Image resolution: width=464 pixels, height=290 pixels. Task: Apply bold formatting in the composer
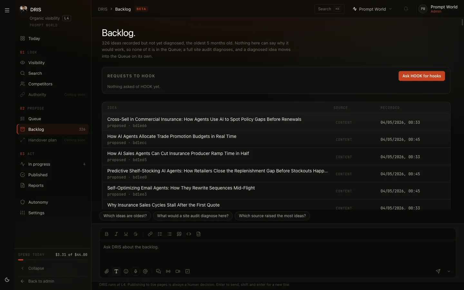tap(107, 234)
